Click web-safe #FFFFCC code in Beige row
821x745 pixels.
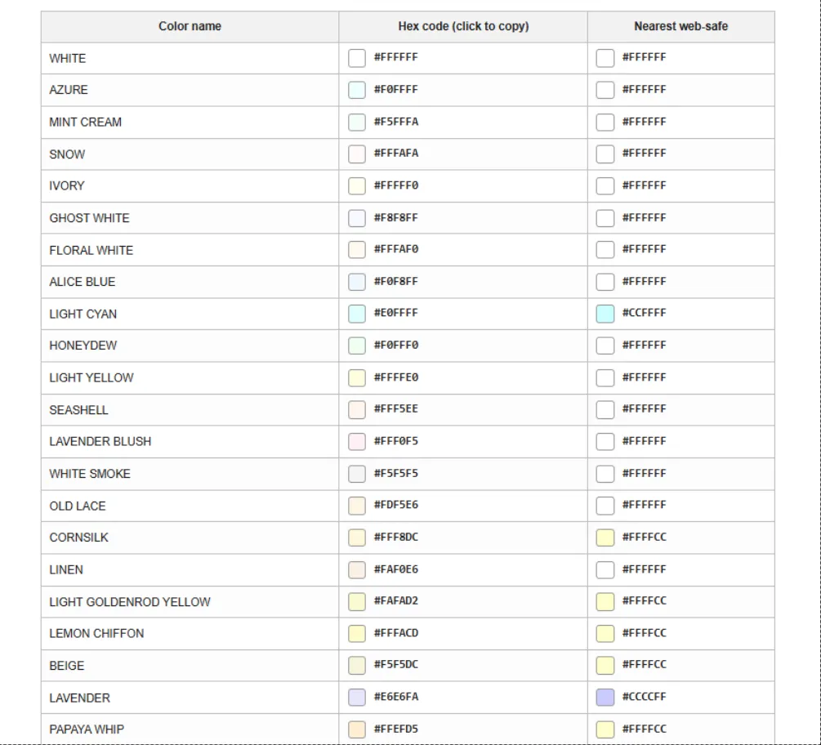644,664
